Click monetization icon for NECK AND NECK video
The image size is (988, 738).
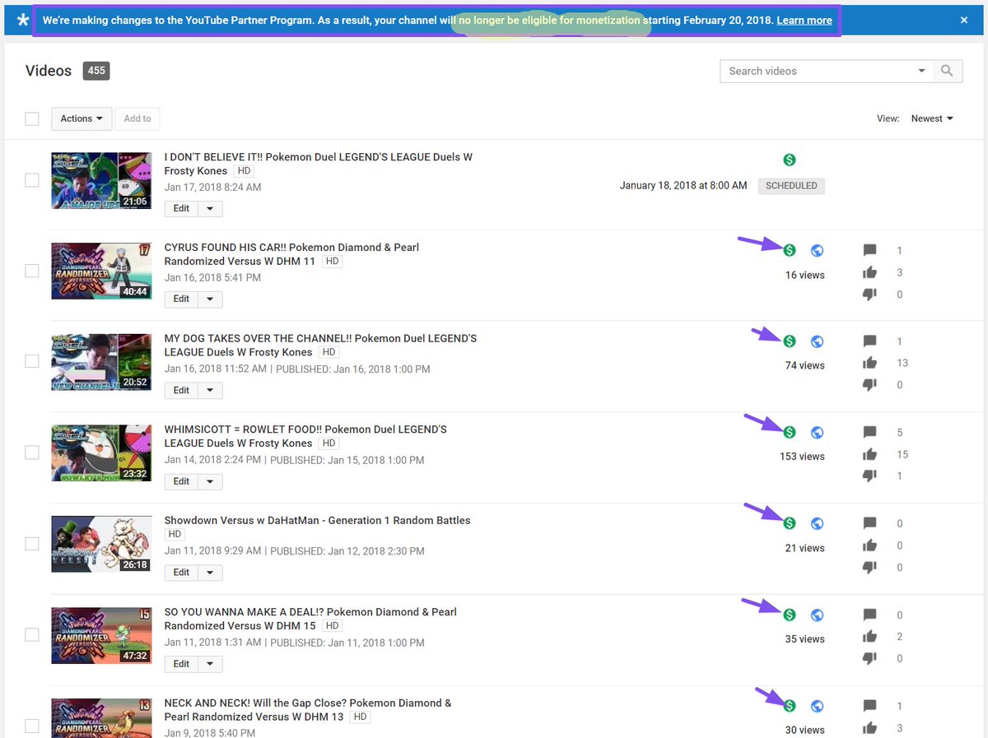tap(790, 705)
